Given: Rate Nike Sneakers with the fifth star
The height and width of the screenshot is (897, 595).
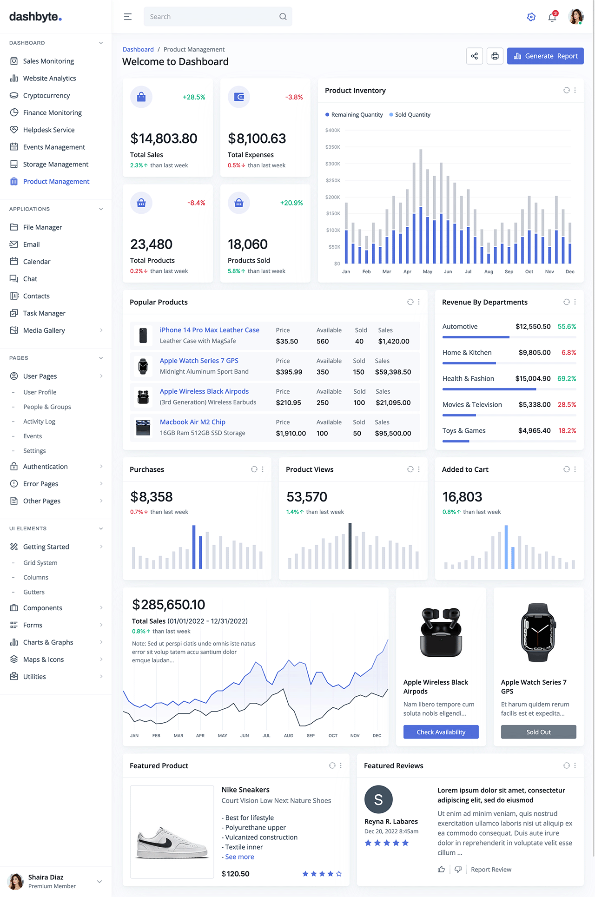Looking at the screenshot, I should 339,874.
